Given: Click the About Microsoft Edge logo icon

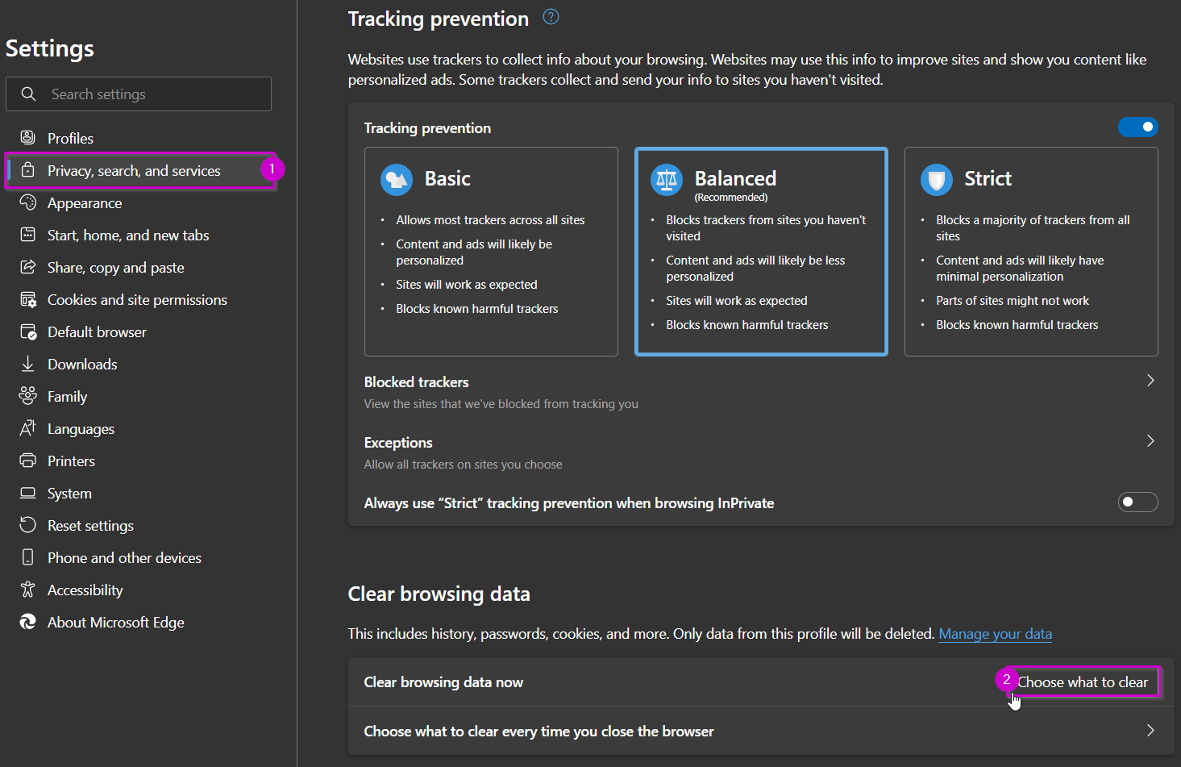Looking at the screenshot, I should [x=28, y=622].
